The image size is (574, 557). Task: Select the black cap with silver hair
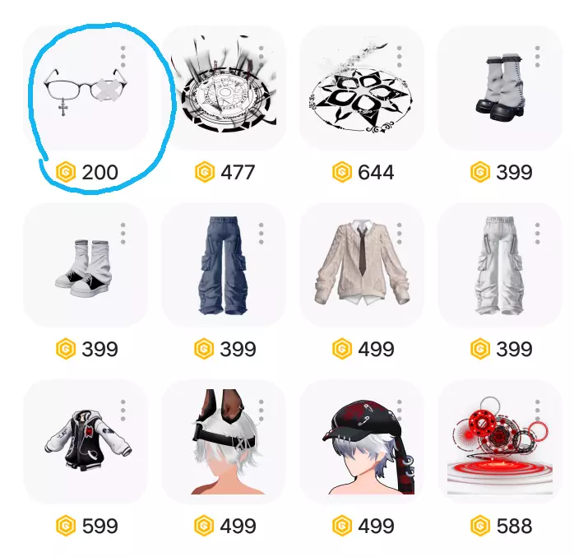click(x=362, y=442)
